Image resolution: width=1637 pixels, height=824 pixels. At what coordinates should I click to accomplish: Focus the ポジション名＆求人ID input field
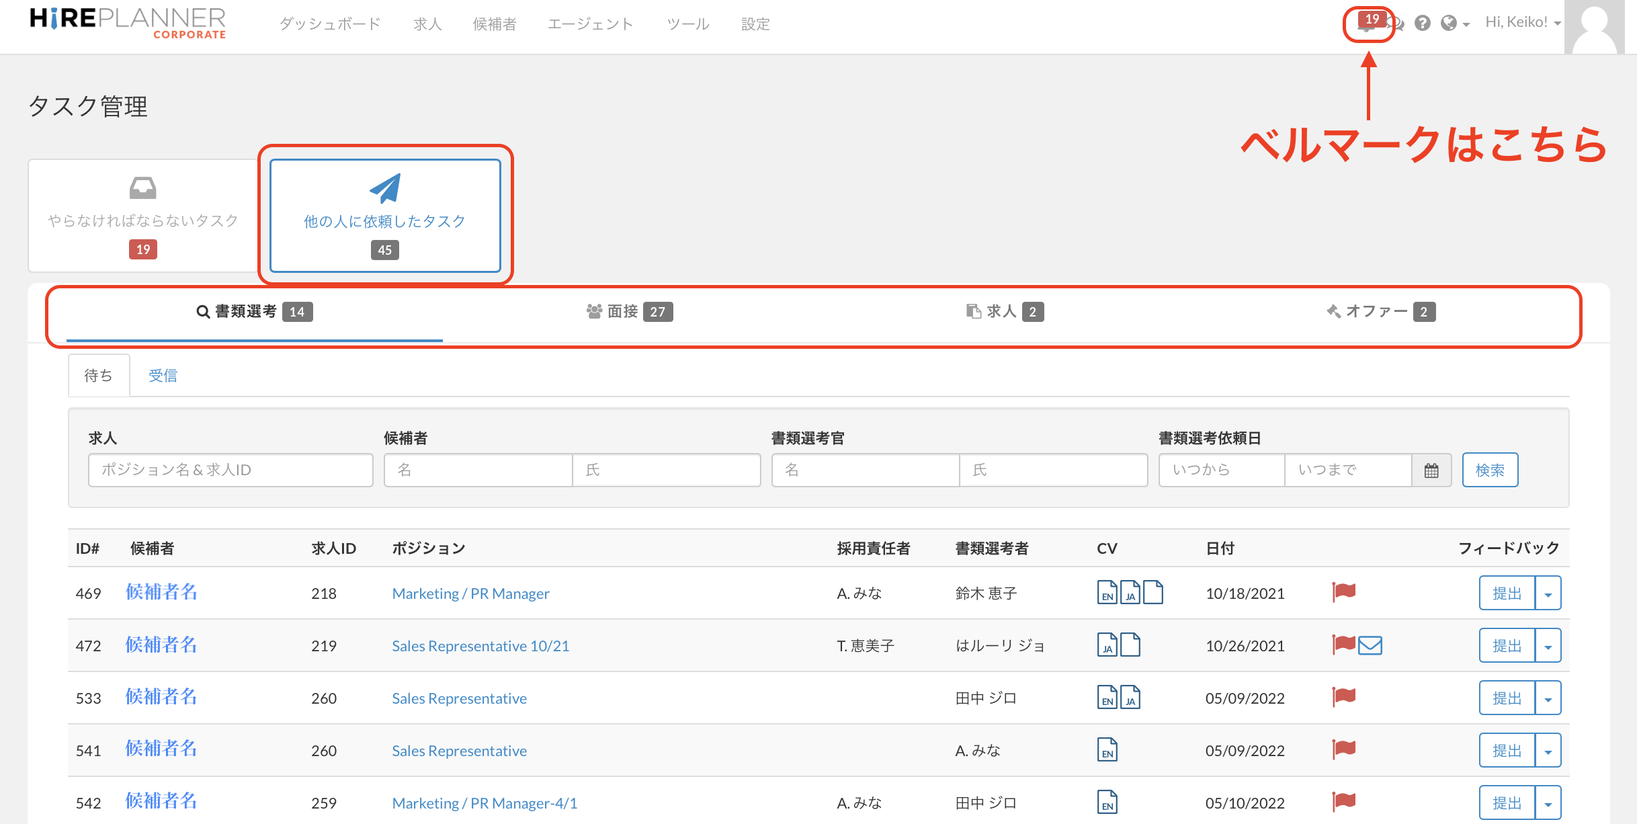point(230,470)
